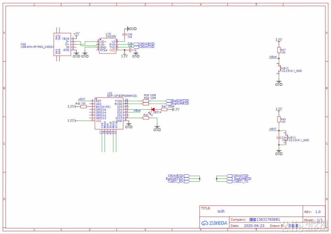Select the KEY2 push-button switch
Viewport: 331px width, 234px height.
280,69
